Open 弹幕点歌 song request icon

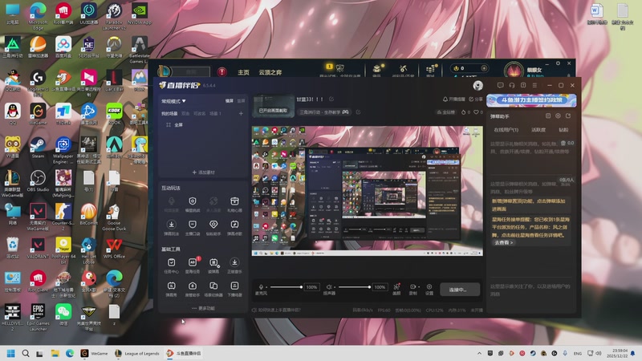(x=234, y=227)
